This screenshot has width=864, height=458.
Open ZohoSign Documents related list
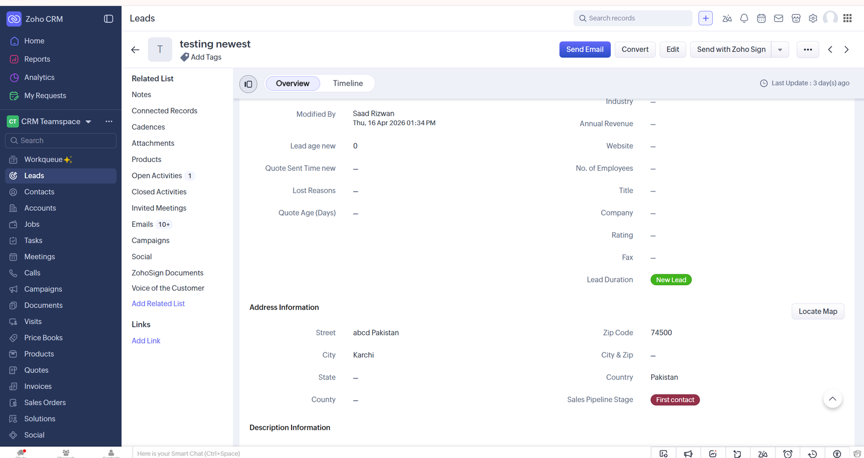(x=167, y=273)
